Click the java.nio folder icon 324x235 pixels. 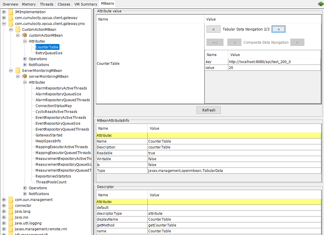point(11,217)
